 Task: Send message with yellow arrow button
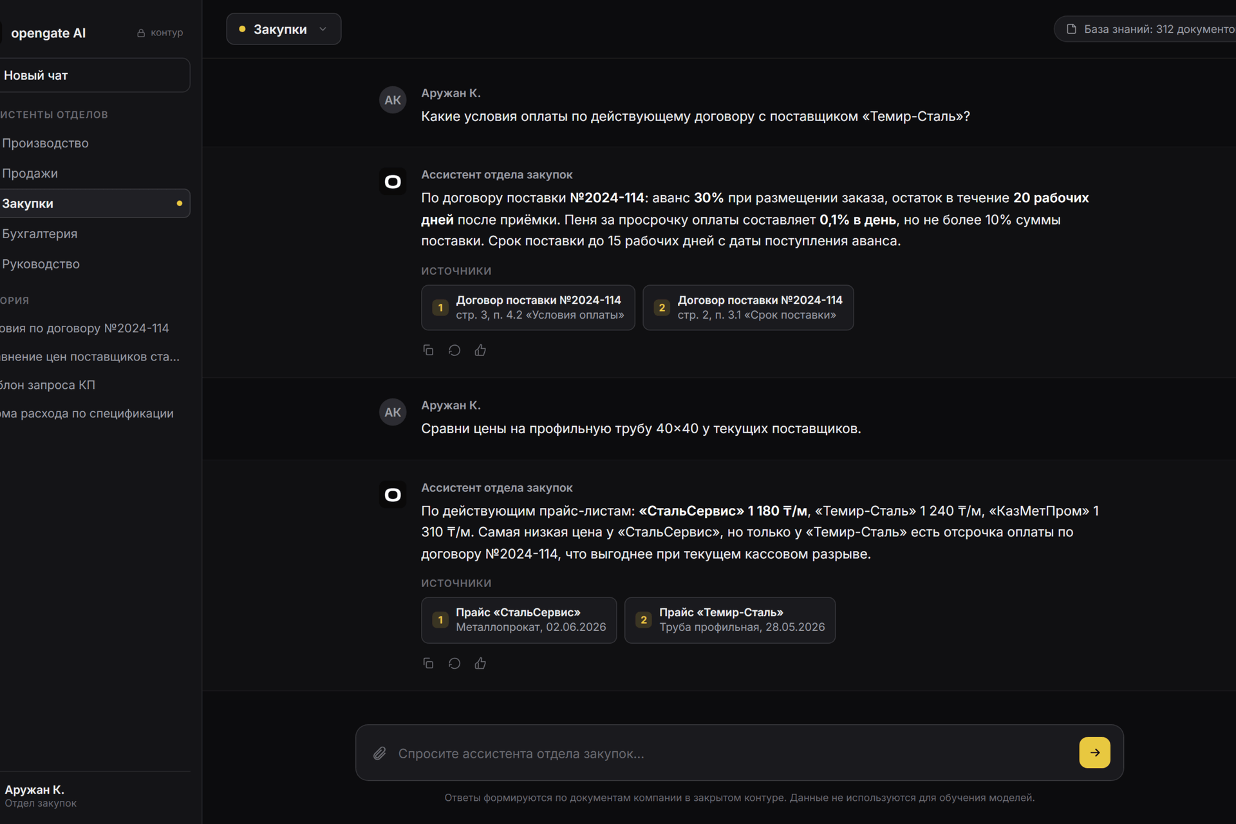coord(1094,753)
